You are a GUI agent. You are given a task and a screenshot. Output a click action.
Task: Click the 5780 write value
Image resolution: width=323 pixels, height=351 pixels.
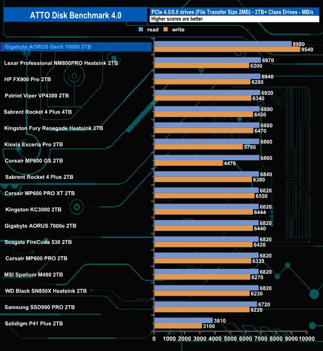click(x=250, y=147)
